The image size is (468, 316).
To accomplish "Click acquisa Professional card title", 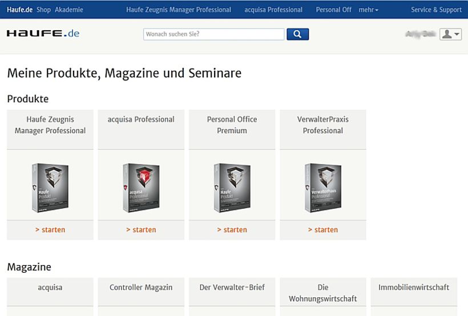I will [141, 119].
